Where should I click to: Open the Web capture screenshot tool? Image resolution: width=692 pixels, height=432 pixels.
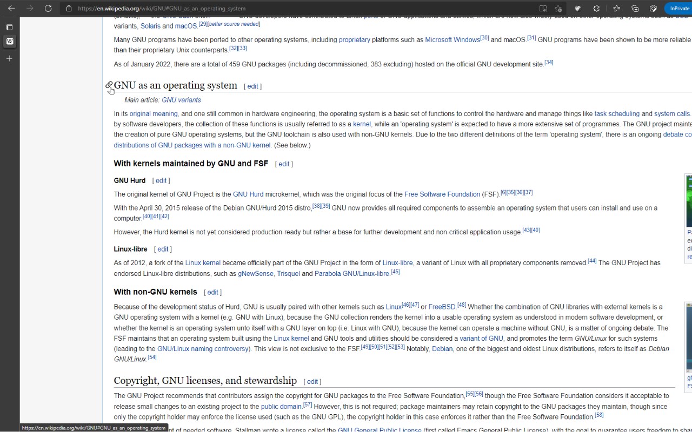pos(653,8)
